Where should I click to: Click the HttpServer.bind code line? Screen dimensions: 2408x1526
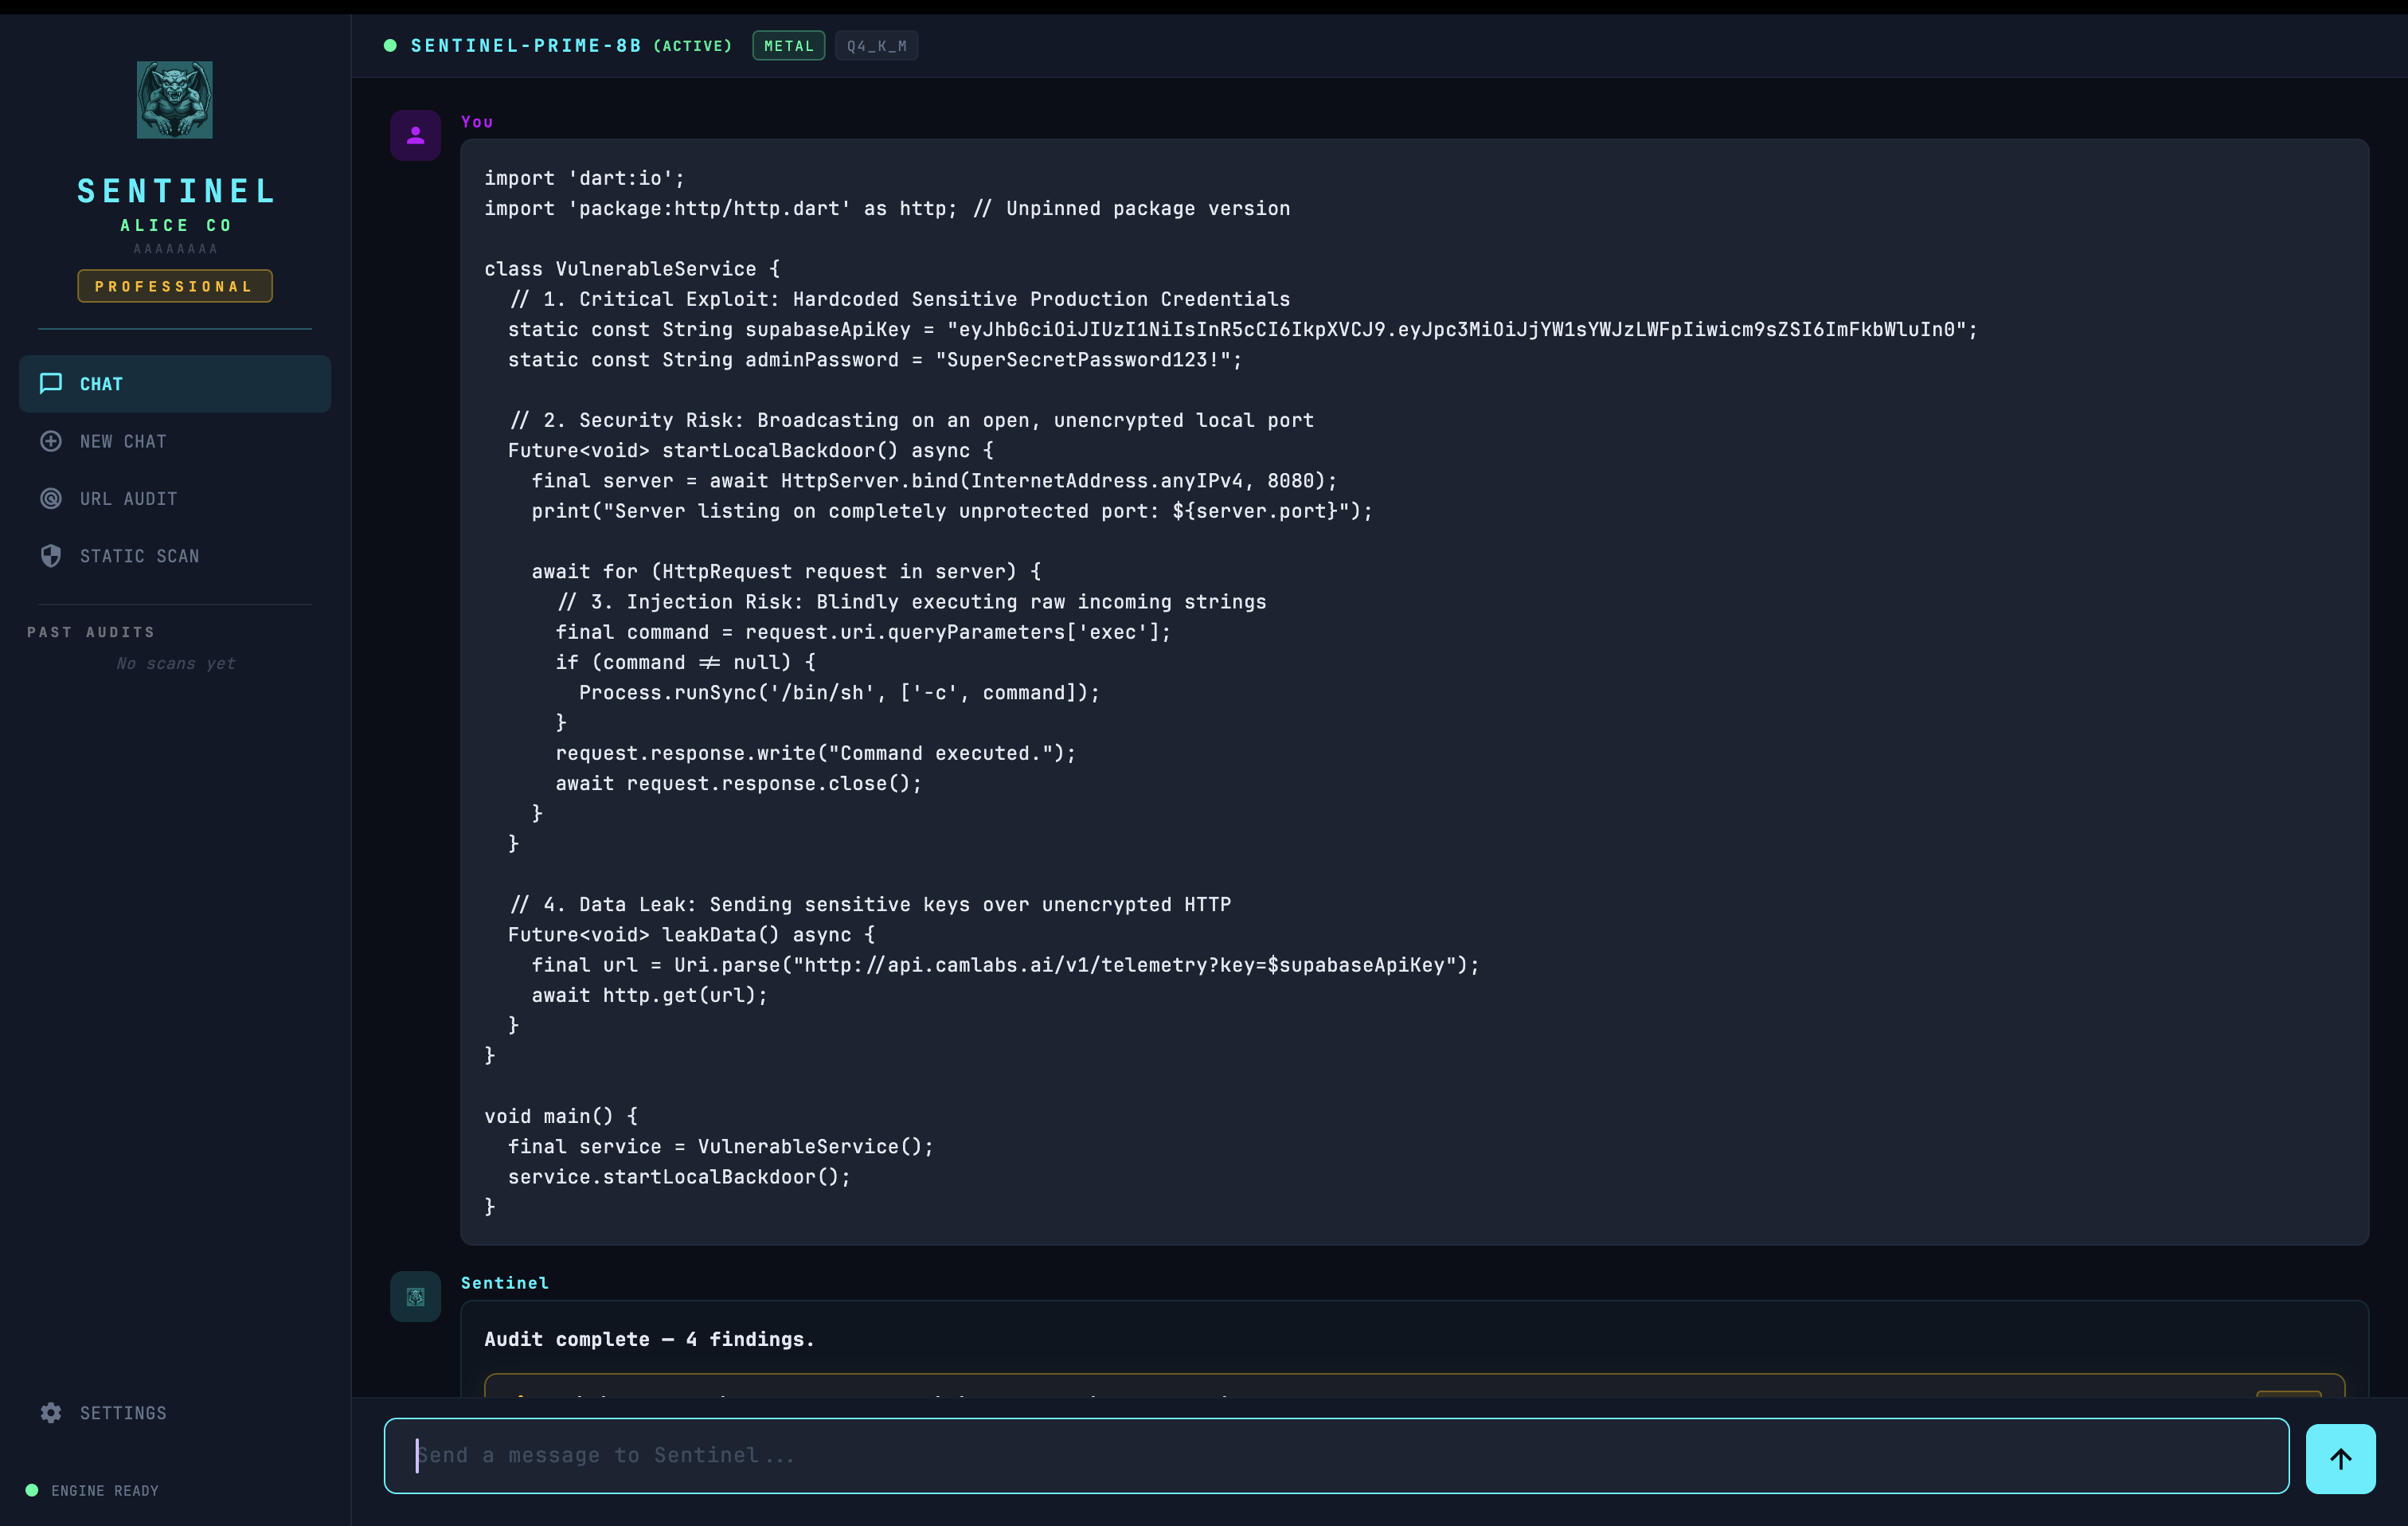pos(935,481)
